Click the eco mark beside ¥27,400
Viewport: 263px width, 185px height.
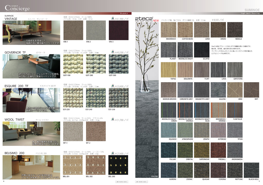tap(113, 153)
